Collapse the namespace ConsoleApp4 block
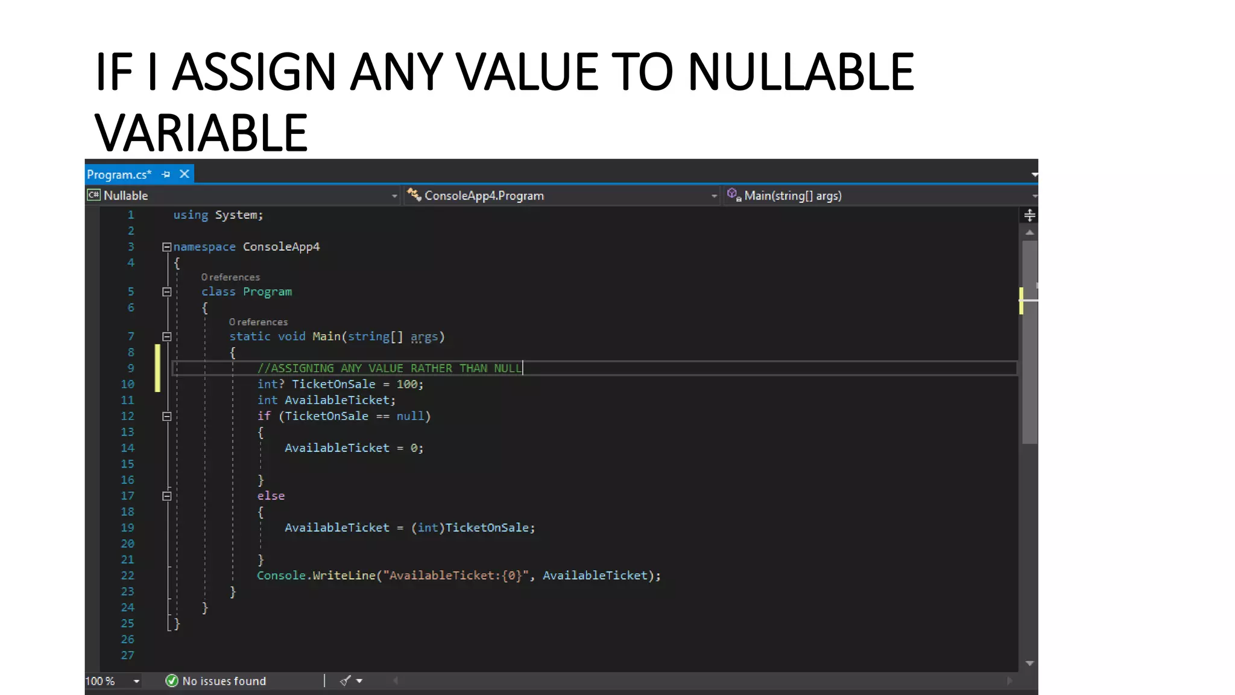Image resolution: width=1235 pixels, height=695 pixels. click(x=167, y=247)
